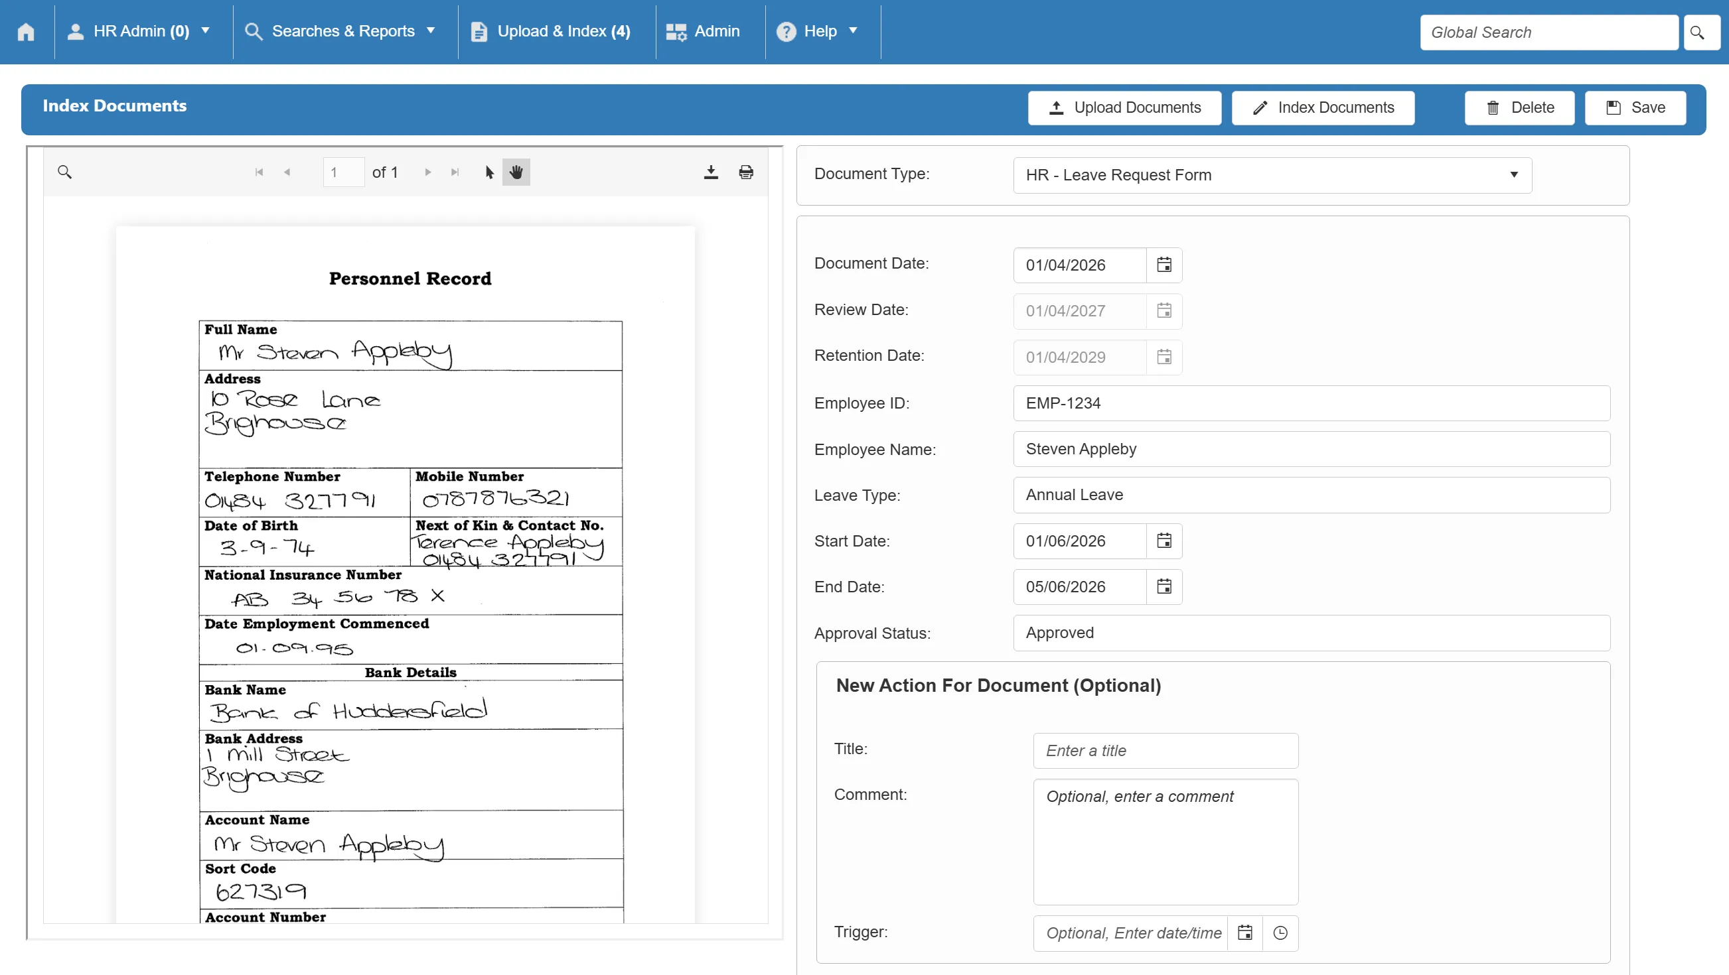The image size is (1729, 975).
Task: Click the Employee Name field
Action: (1312, 449)
